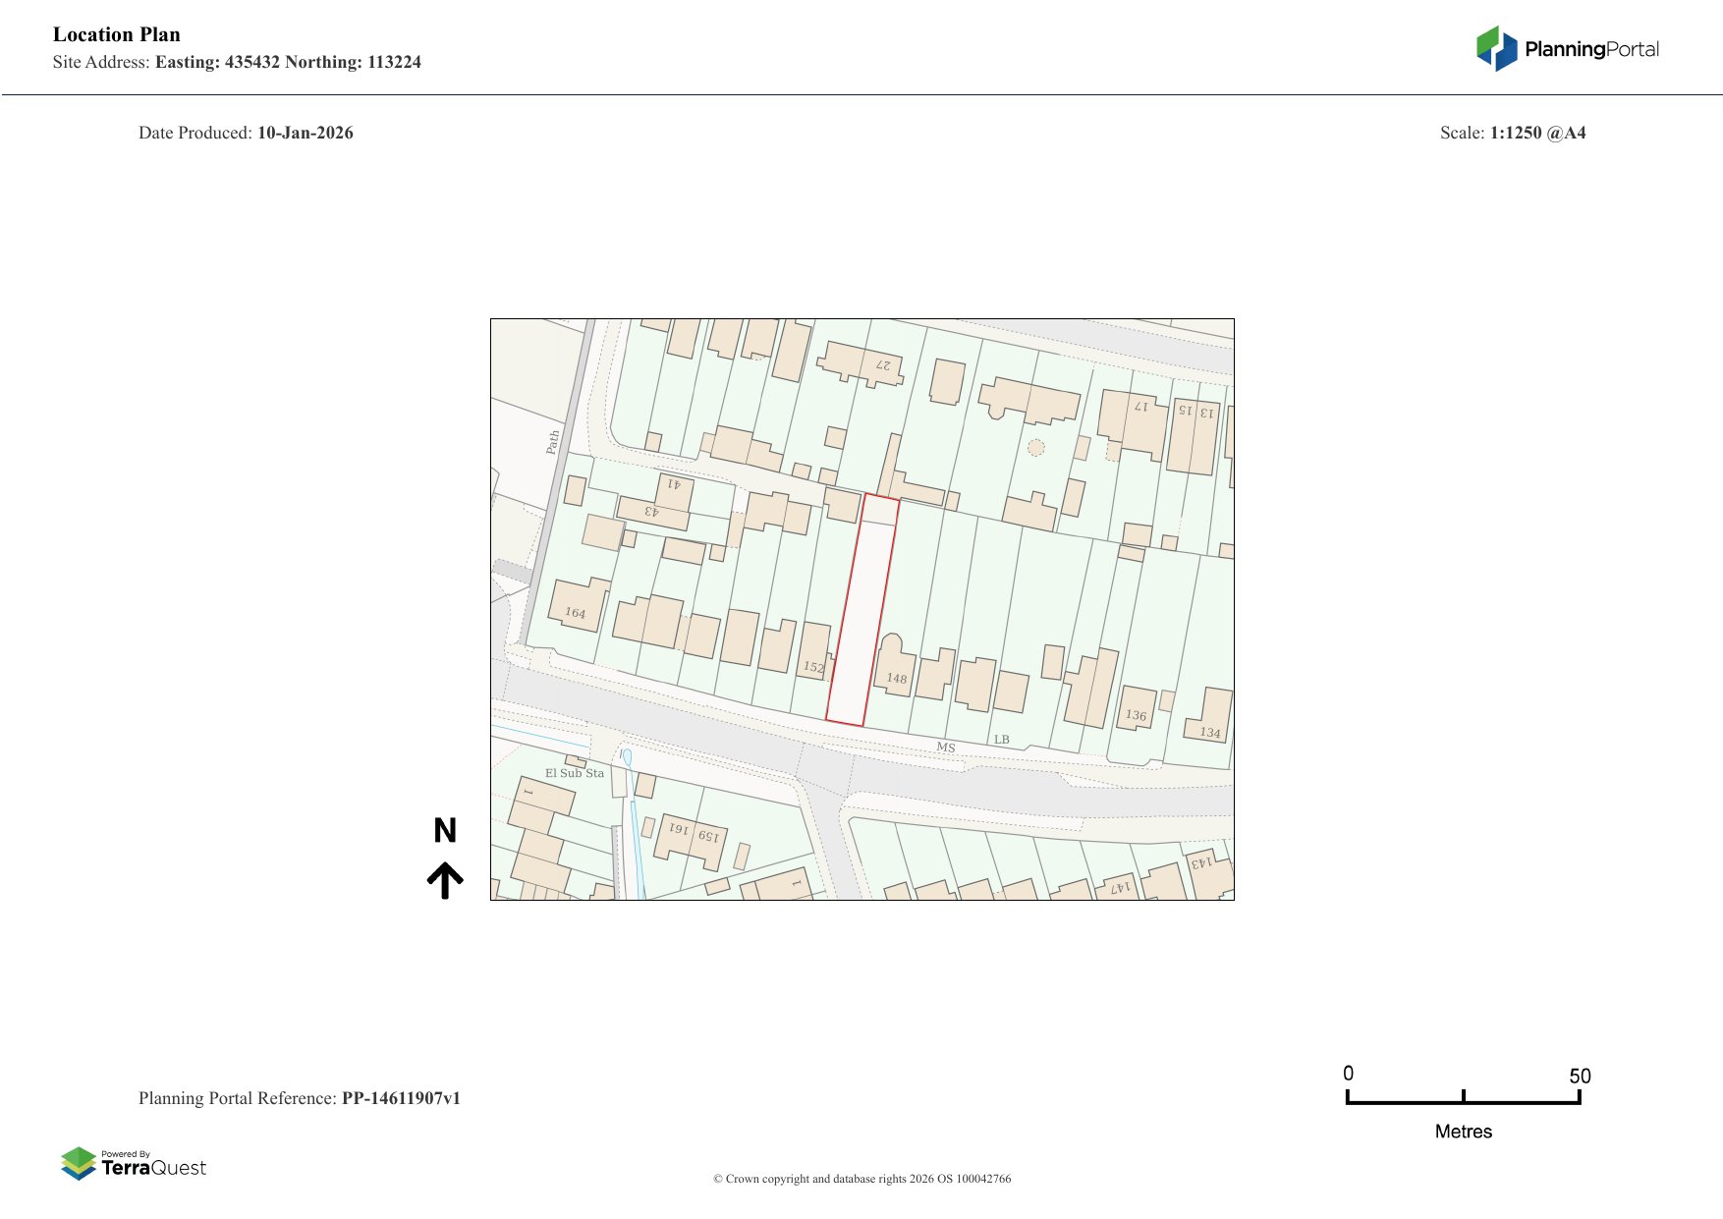Click the north arrow symbol
Image resolution: width=1723 pixels, height=1219 pixels.
tap(445, 880)
